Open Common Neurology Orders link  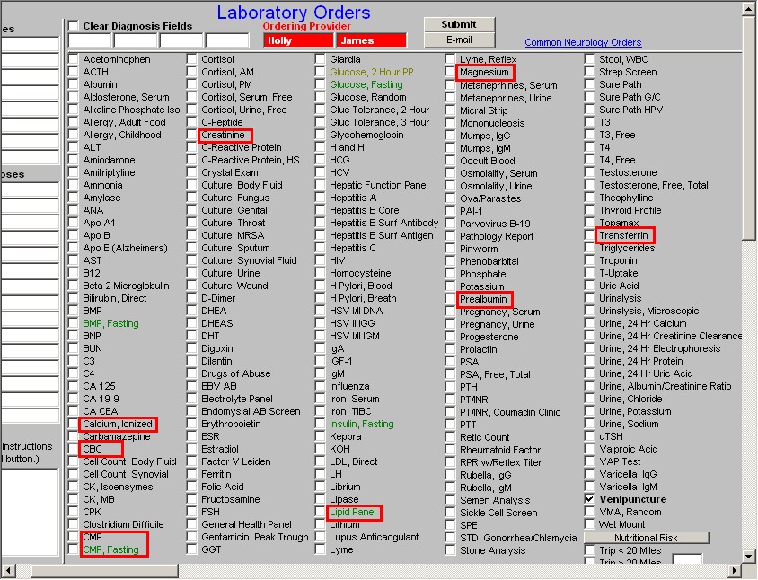tap(583, 42)
